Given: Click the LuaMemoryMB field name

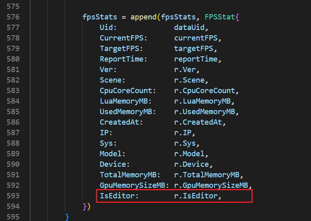Looking at the screenshot, I should 124,101.
